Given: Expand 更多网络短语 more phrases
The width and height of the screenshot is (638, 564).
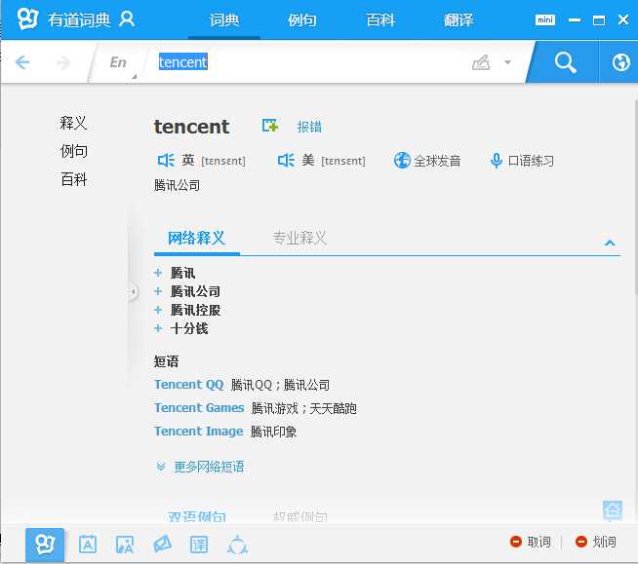Looking at the screenshot, I should click(x=200, y=467).
